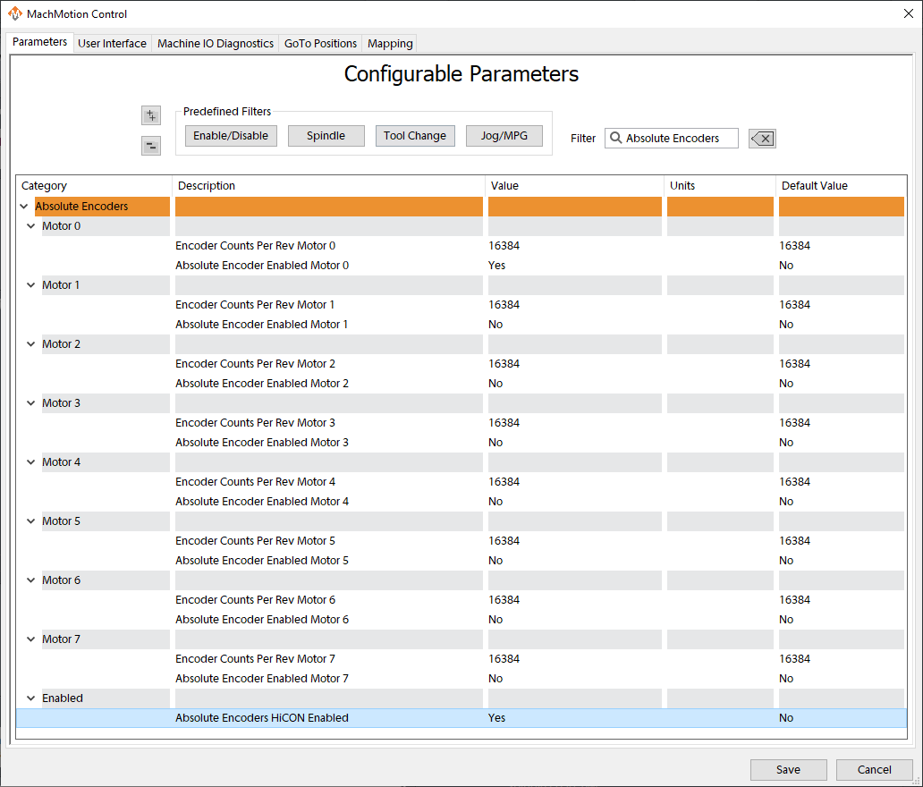
Task: Collapse the Motor 7 group
Action: click(x=30, y=639)
